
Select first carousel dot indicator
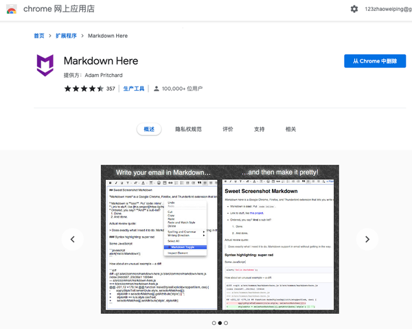click(x=214, y=323)
